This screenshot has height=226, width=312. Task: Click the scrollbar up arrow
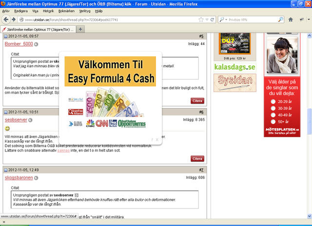tap(309, 36)
